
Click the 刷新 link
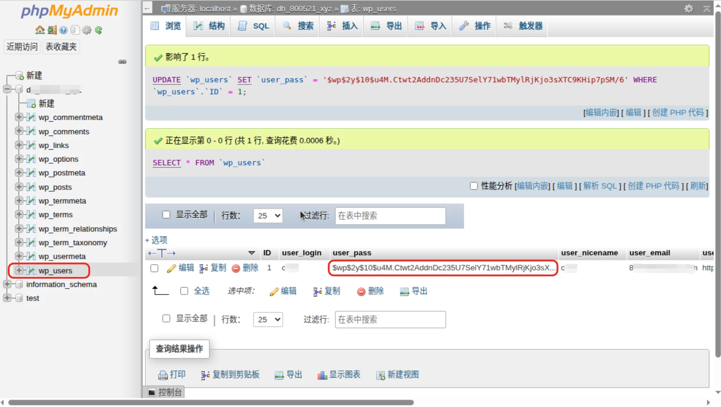[698, 186]
